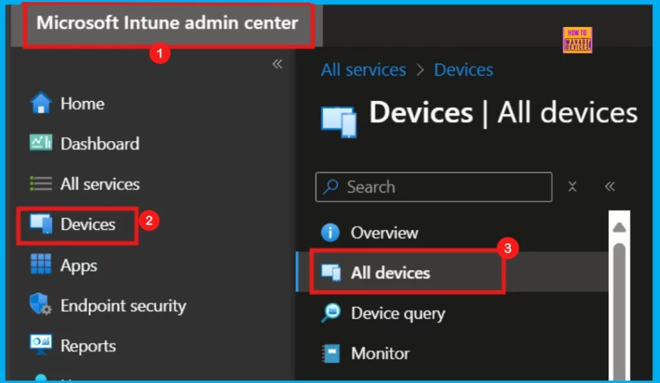Click the Reports monitor icon
660x383 pixels.
tap(41, 345)
